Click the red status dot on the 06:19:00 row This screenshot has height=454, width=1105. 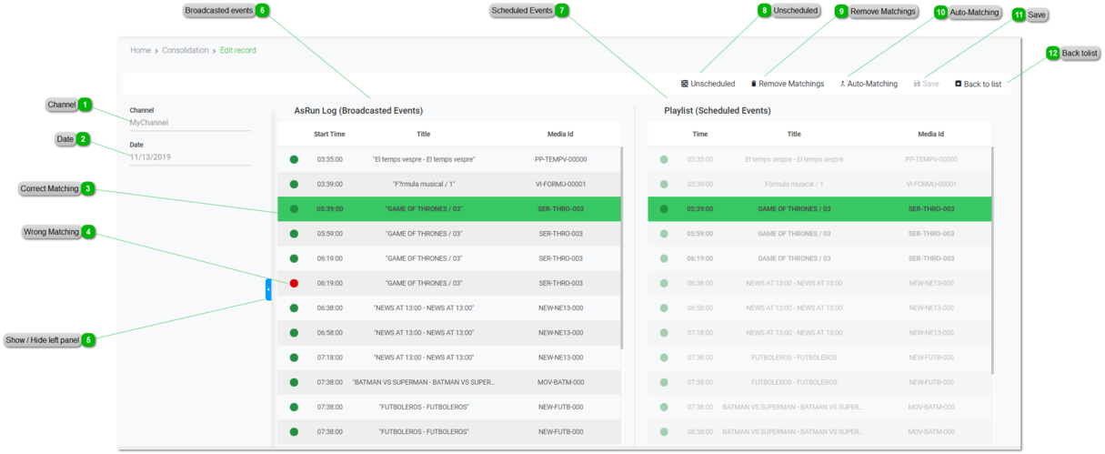[294, 283]
